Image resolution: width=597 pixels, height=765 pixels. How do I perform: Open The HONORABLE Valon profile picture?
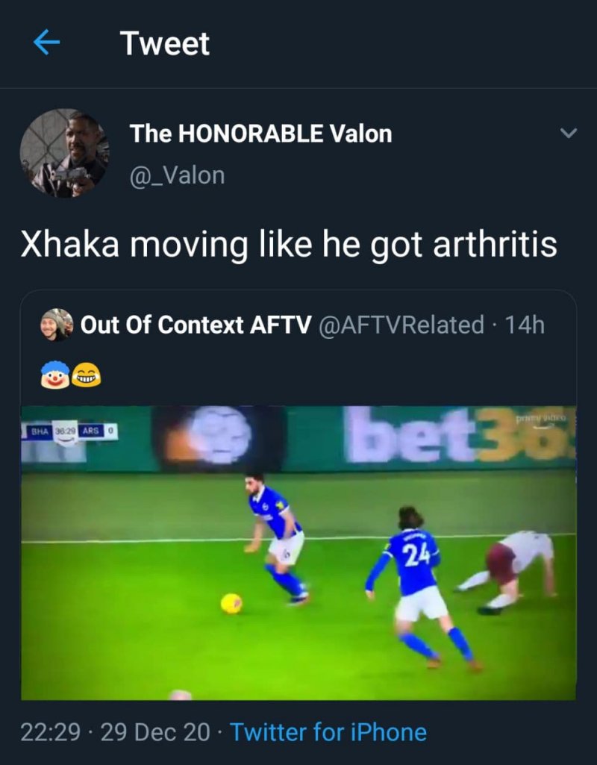(x=64, y=153)
